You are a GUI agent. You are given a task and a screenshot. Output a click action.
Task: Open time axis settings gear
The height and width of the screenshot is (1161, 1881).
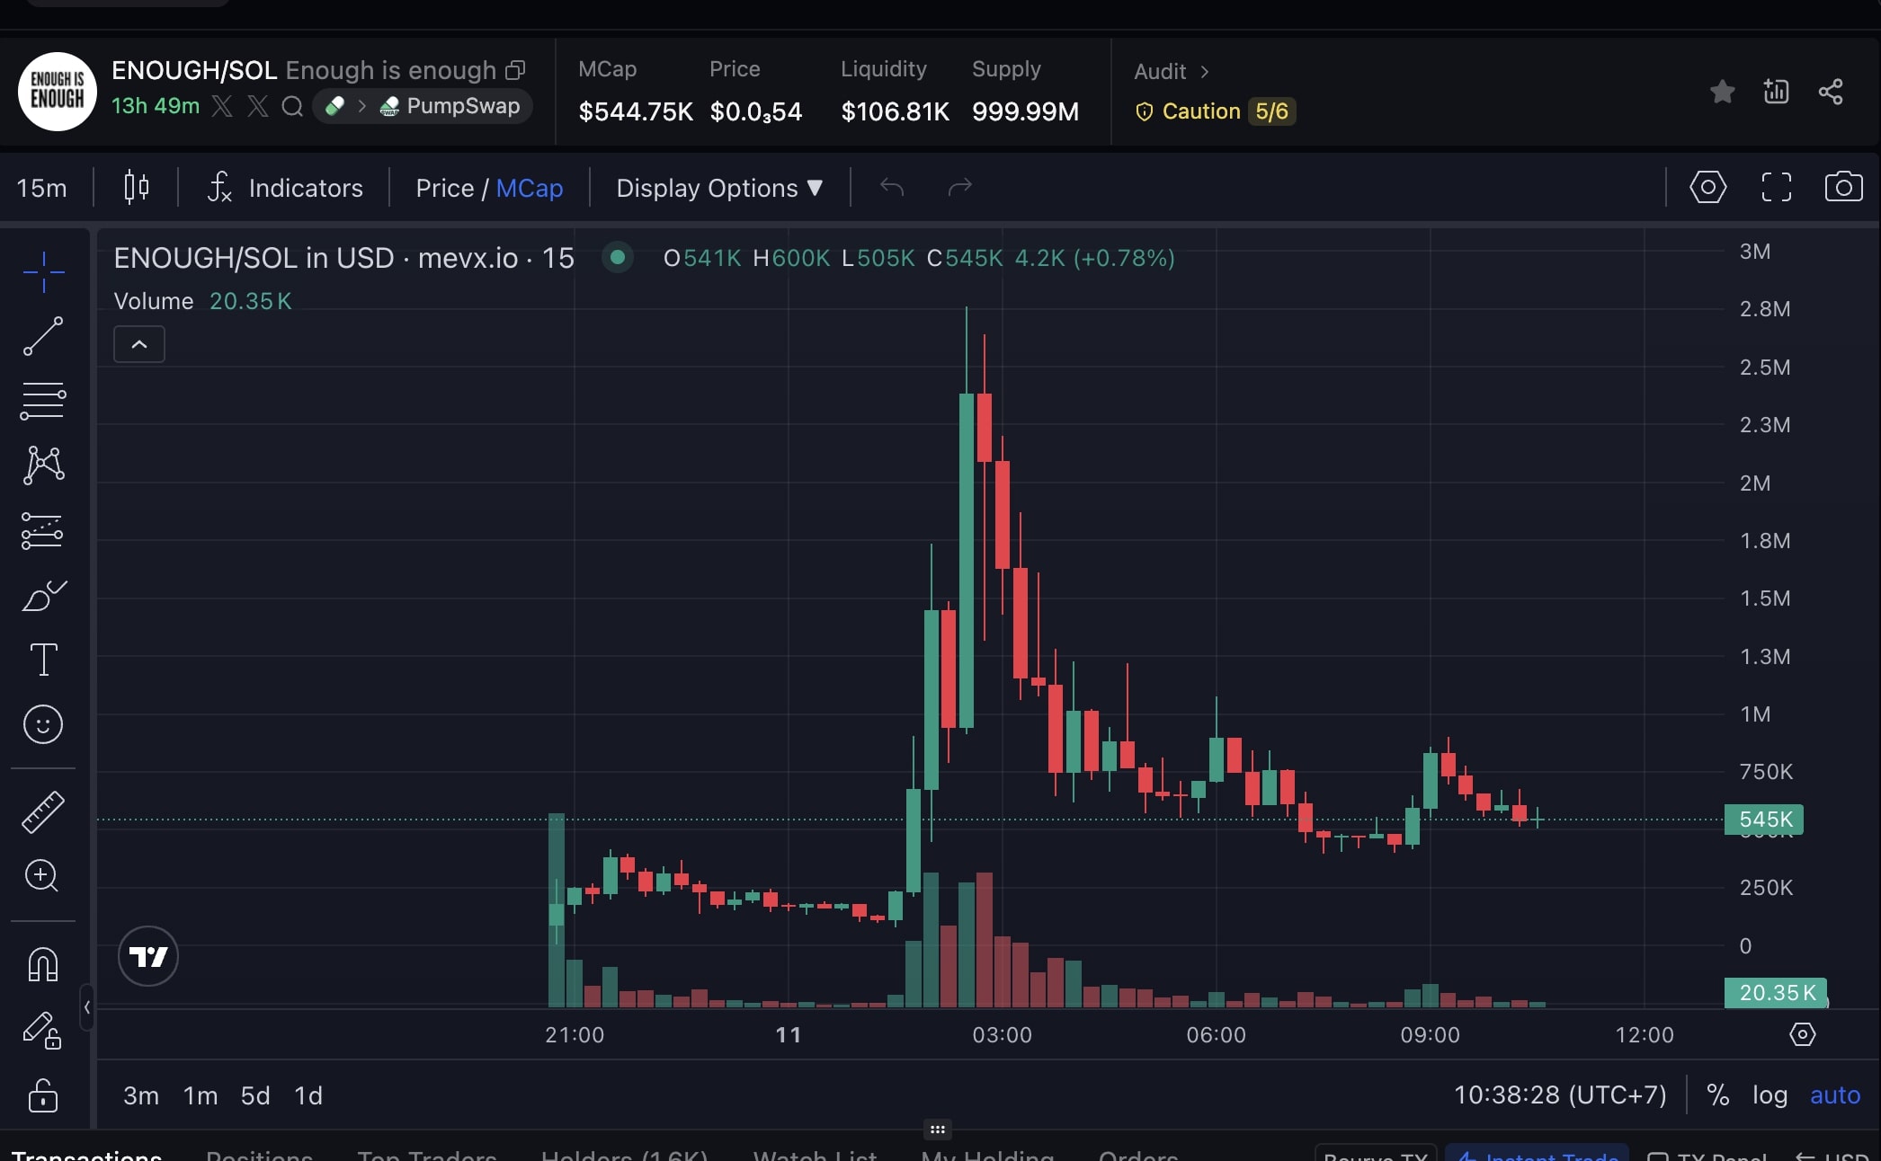coord(1802,1034)
